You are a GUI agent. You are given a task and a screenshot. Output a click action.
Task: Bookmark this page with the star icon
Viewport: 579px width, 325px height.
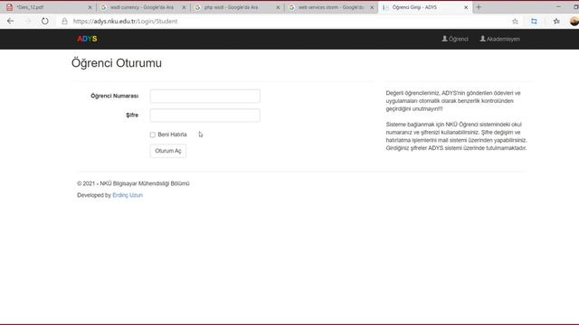pos(515,22)
